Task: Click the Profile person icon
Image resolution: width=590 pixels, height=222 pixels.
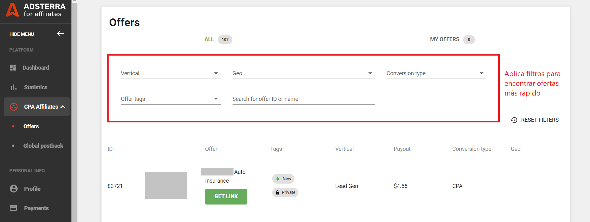Action: [14, 189]
